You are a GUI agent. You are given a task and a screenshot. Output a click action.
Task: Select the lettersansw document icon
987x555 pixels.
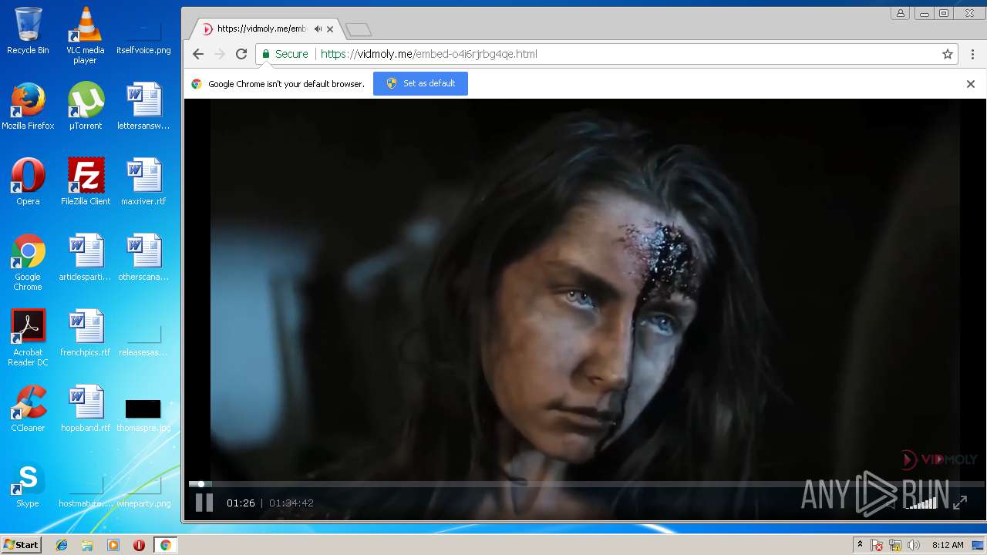click(x=143, y=106)
